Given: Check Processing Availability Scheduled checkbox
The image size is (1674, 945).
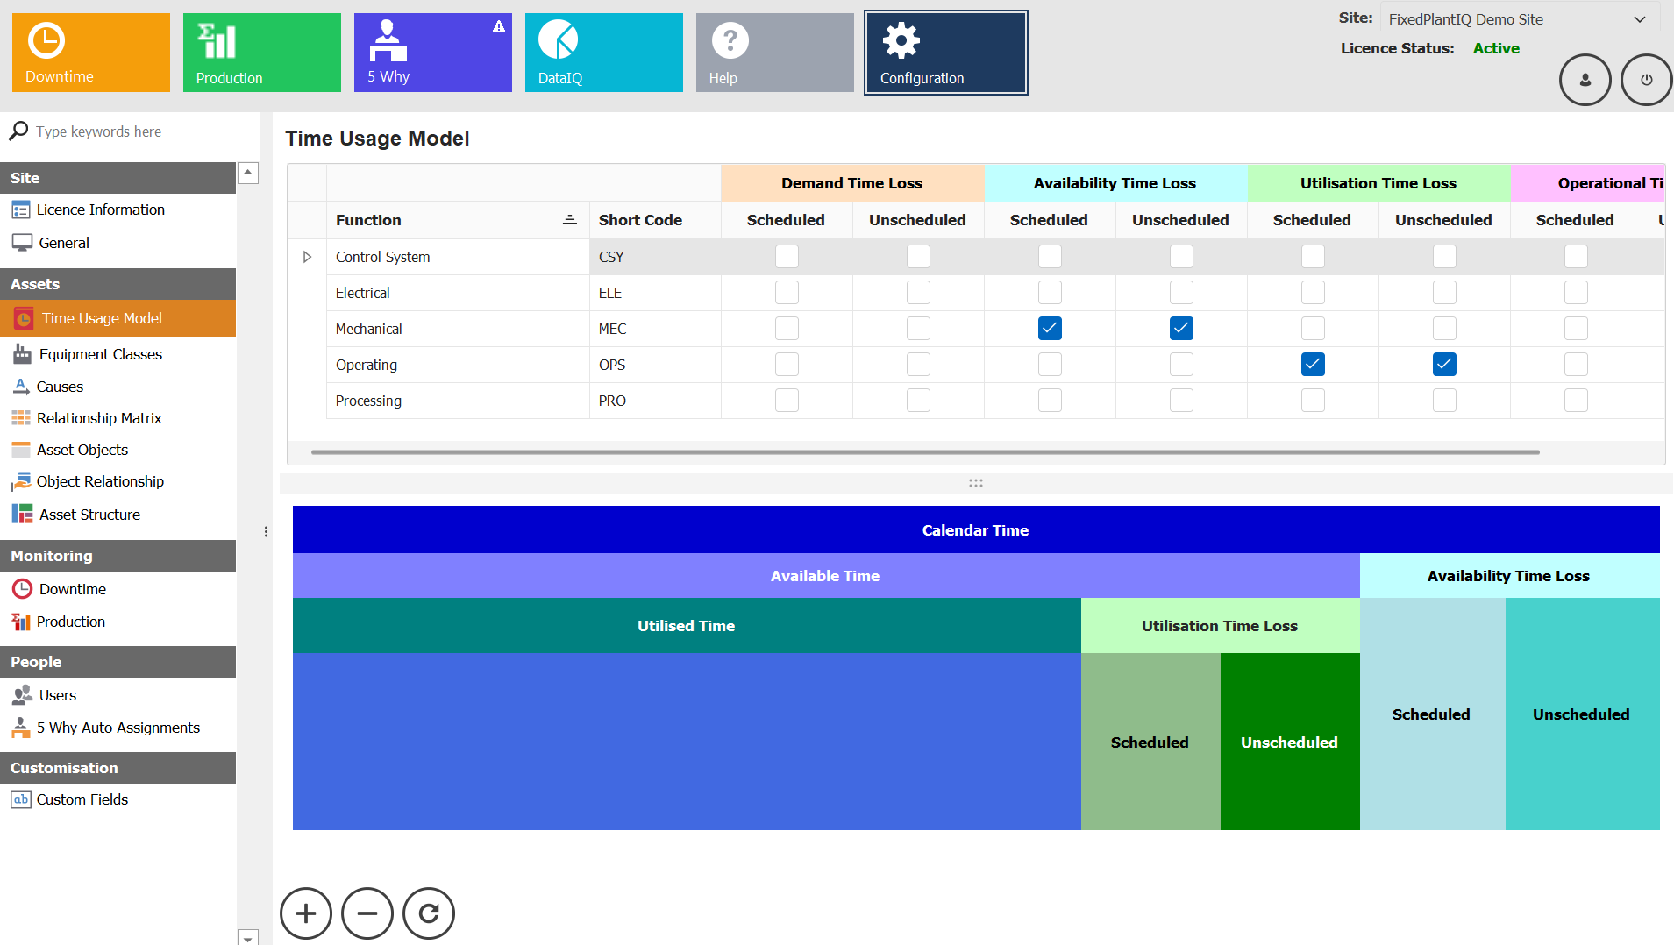Looking at the screenshot, I should point(1050,401).
